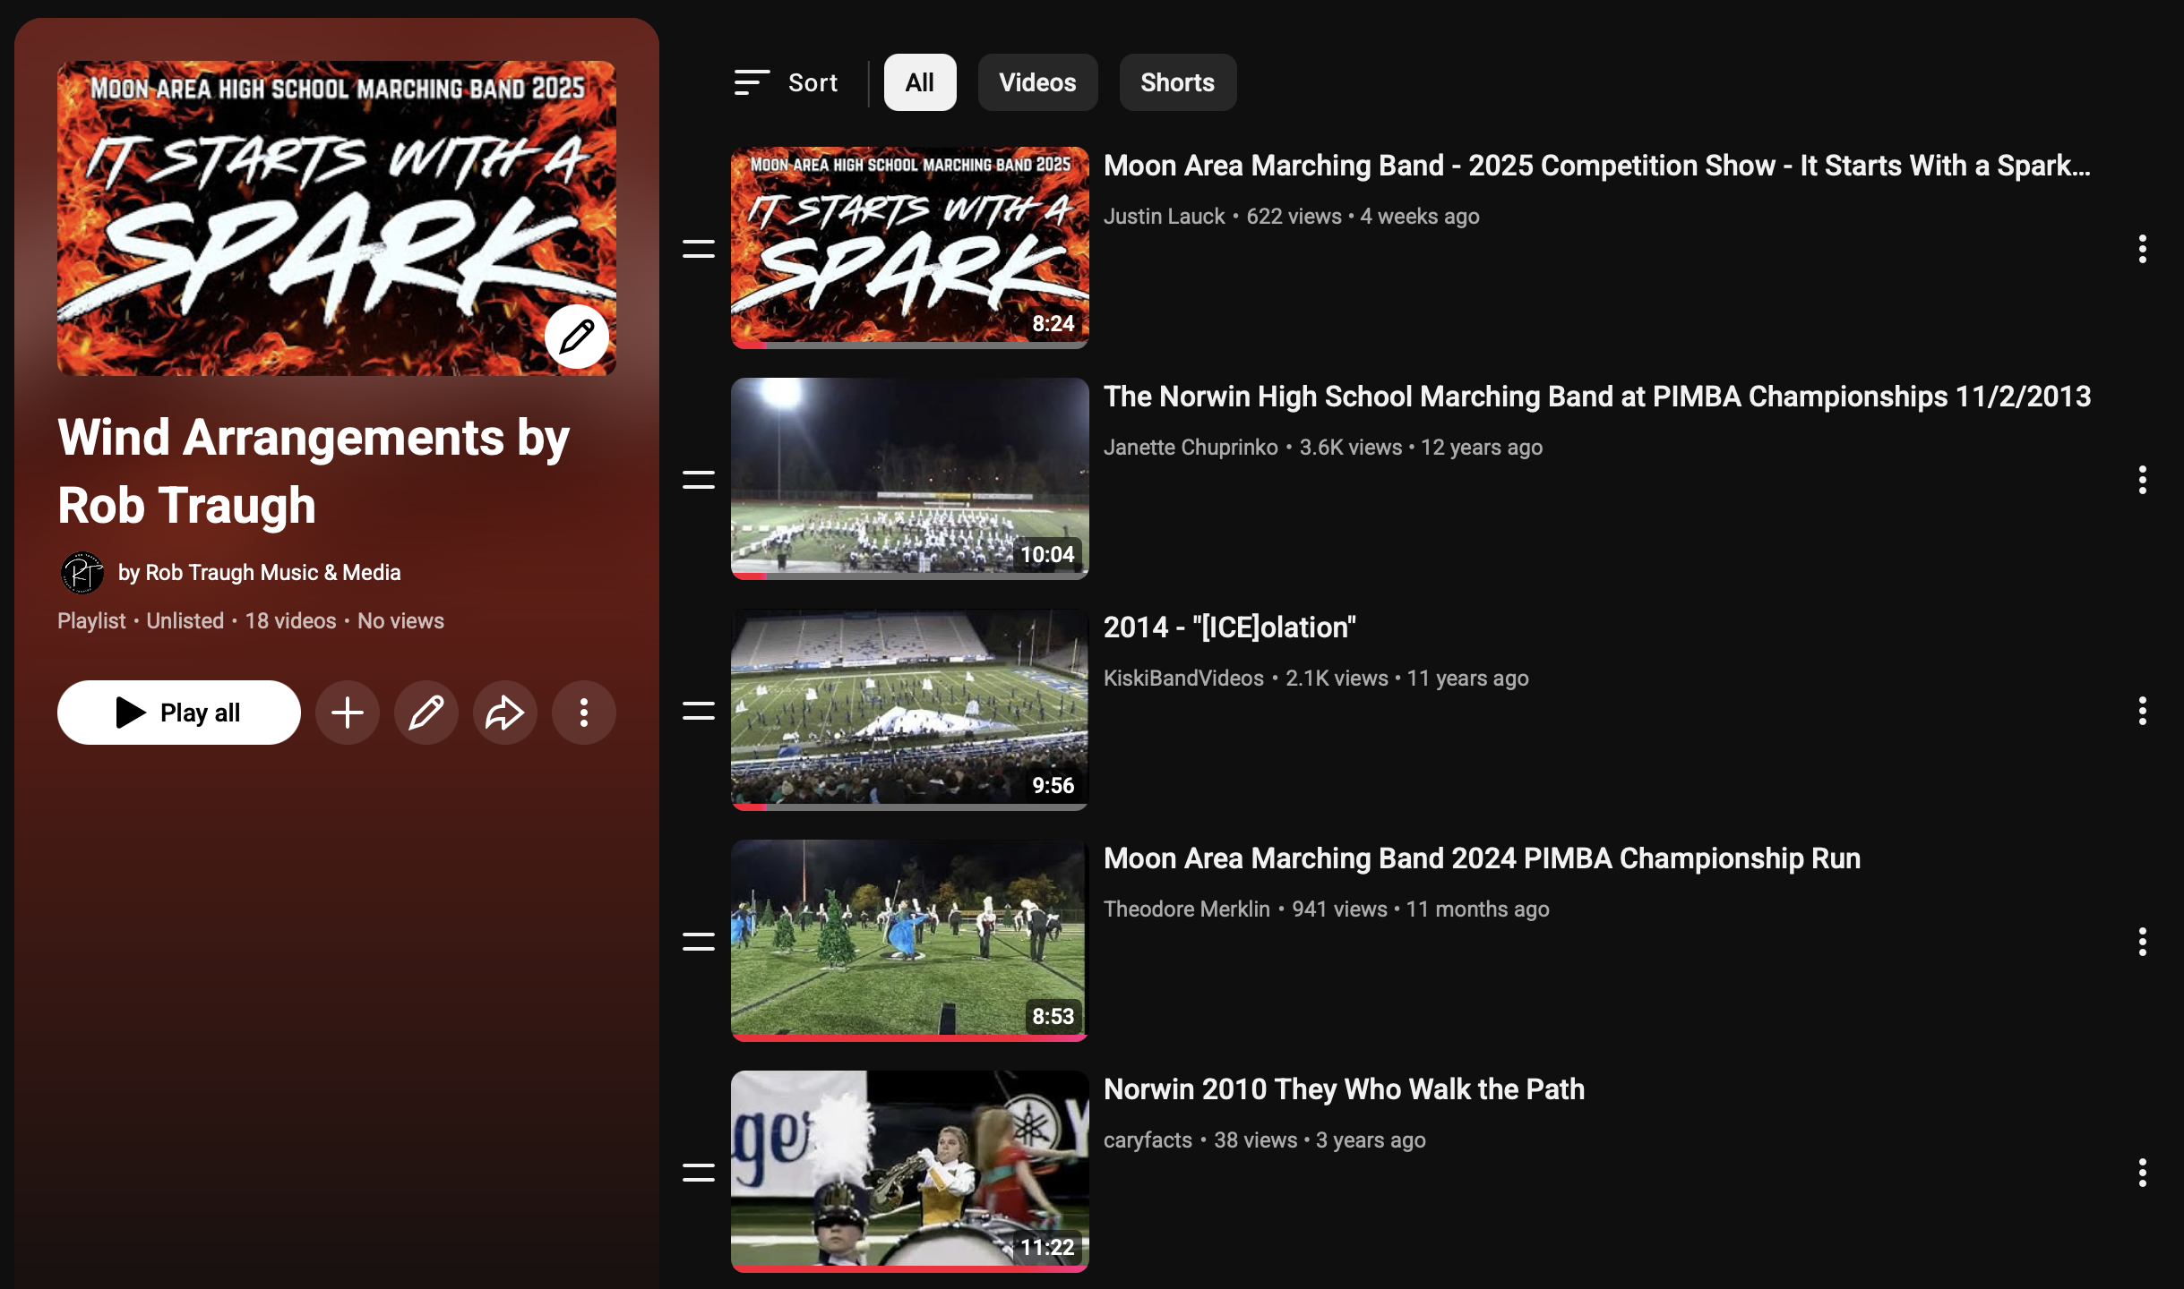The width and height of the screenshot is (2184, 1289).
Task: Switch to the Videos filter chip
Action: coord(1037,82)
